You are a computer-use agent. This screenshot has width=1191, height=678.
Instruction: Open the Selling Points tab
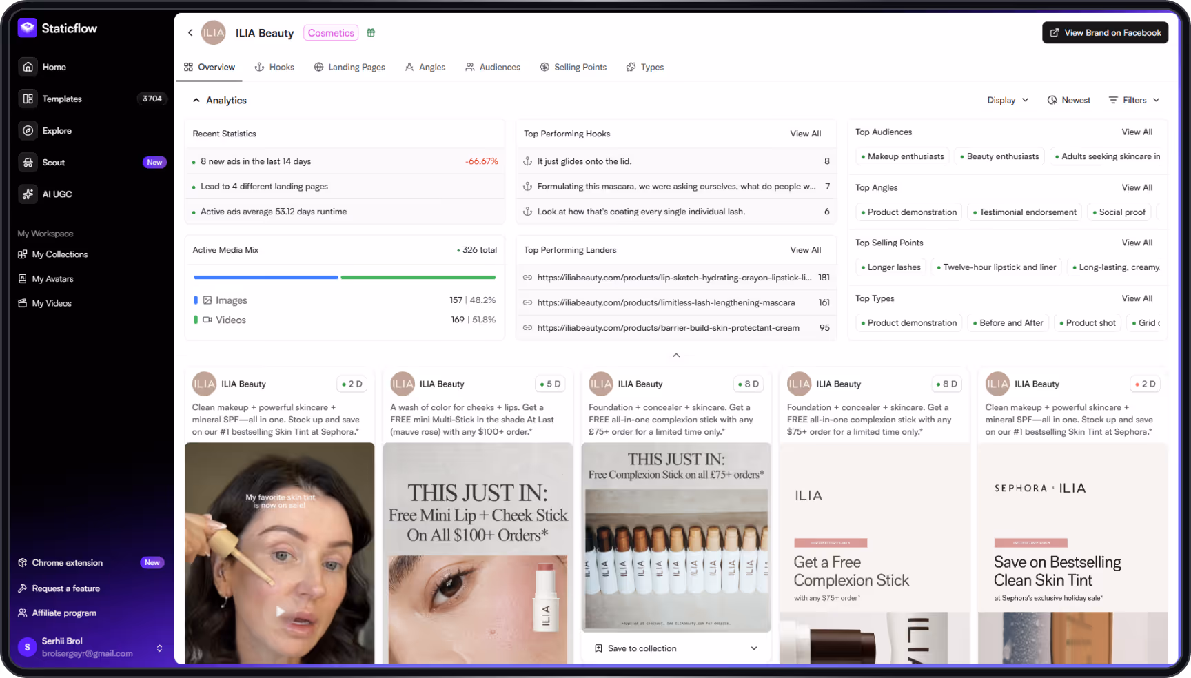573,67
